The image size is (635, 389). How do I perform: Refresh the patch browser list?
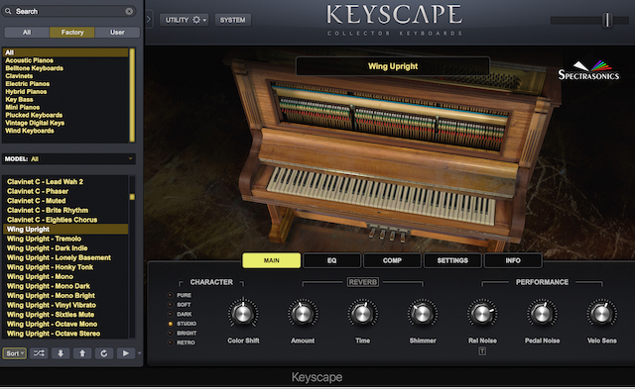click(104, 353)
